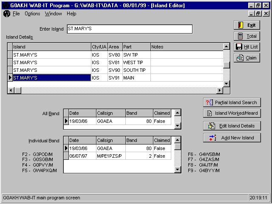Click the Total button label
This screenshot has width=272, height=204.
[252, 36]
